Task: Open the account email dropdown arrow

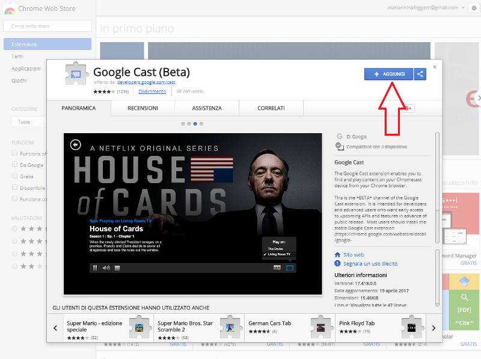Action: [463, 8]
